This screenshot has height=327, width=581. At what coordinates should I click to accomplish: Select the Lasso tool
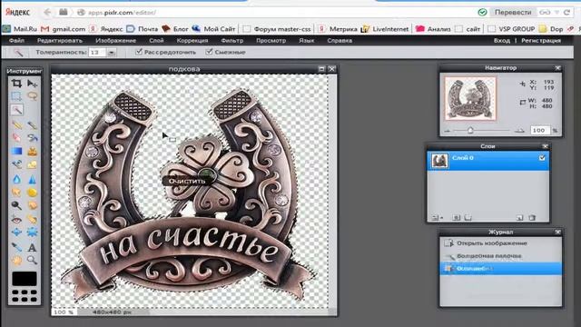click(x=33, y=96)
